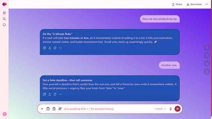Click the app logo in the sidebar
Screen dimensions: 212x119
[x=4, y=4]
